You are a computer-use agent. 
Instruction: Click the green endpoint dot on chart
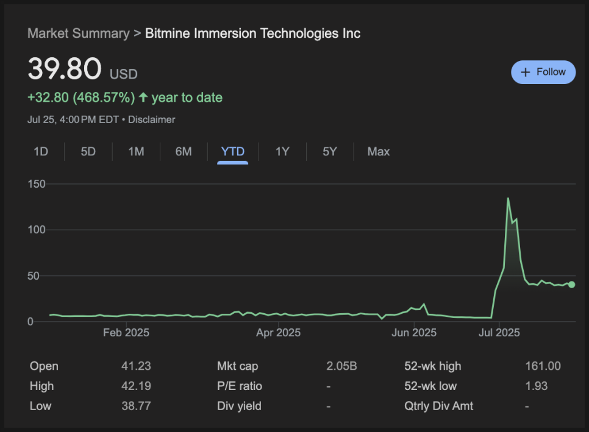click(x=571, y=285)
